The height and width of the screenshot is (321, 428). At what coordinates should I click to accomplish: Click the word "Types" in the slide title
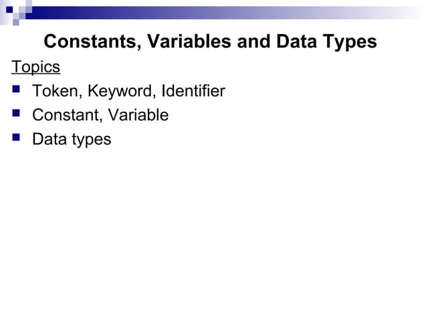tap(351, 42)
